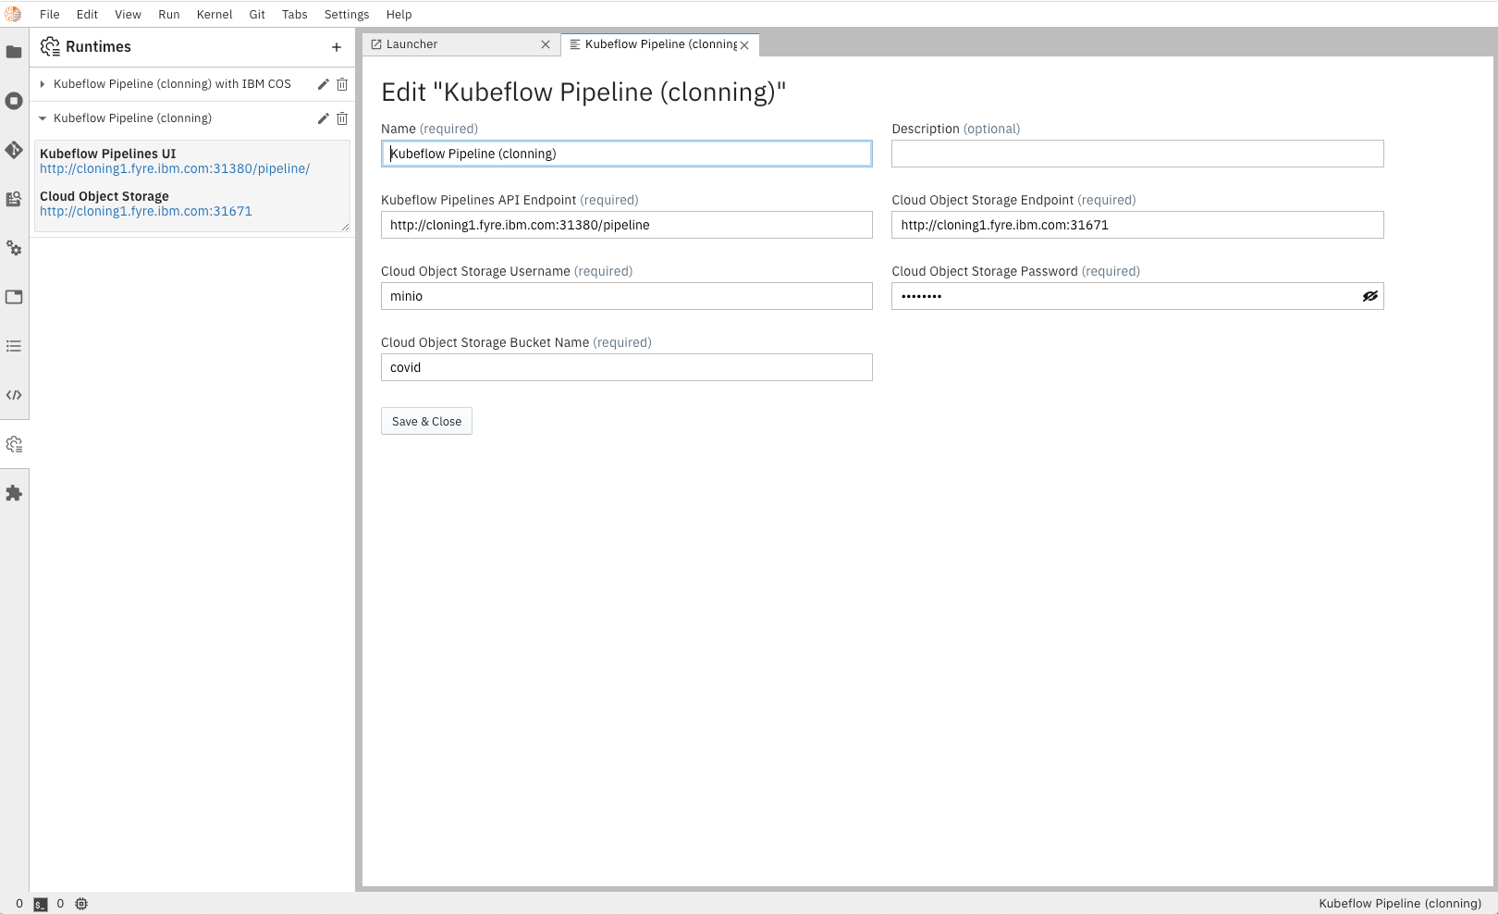Click the Kubeflow Pipelines API Endpoint field
The width and height of the screenshot is (1498, 914).
coord(627,225)
